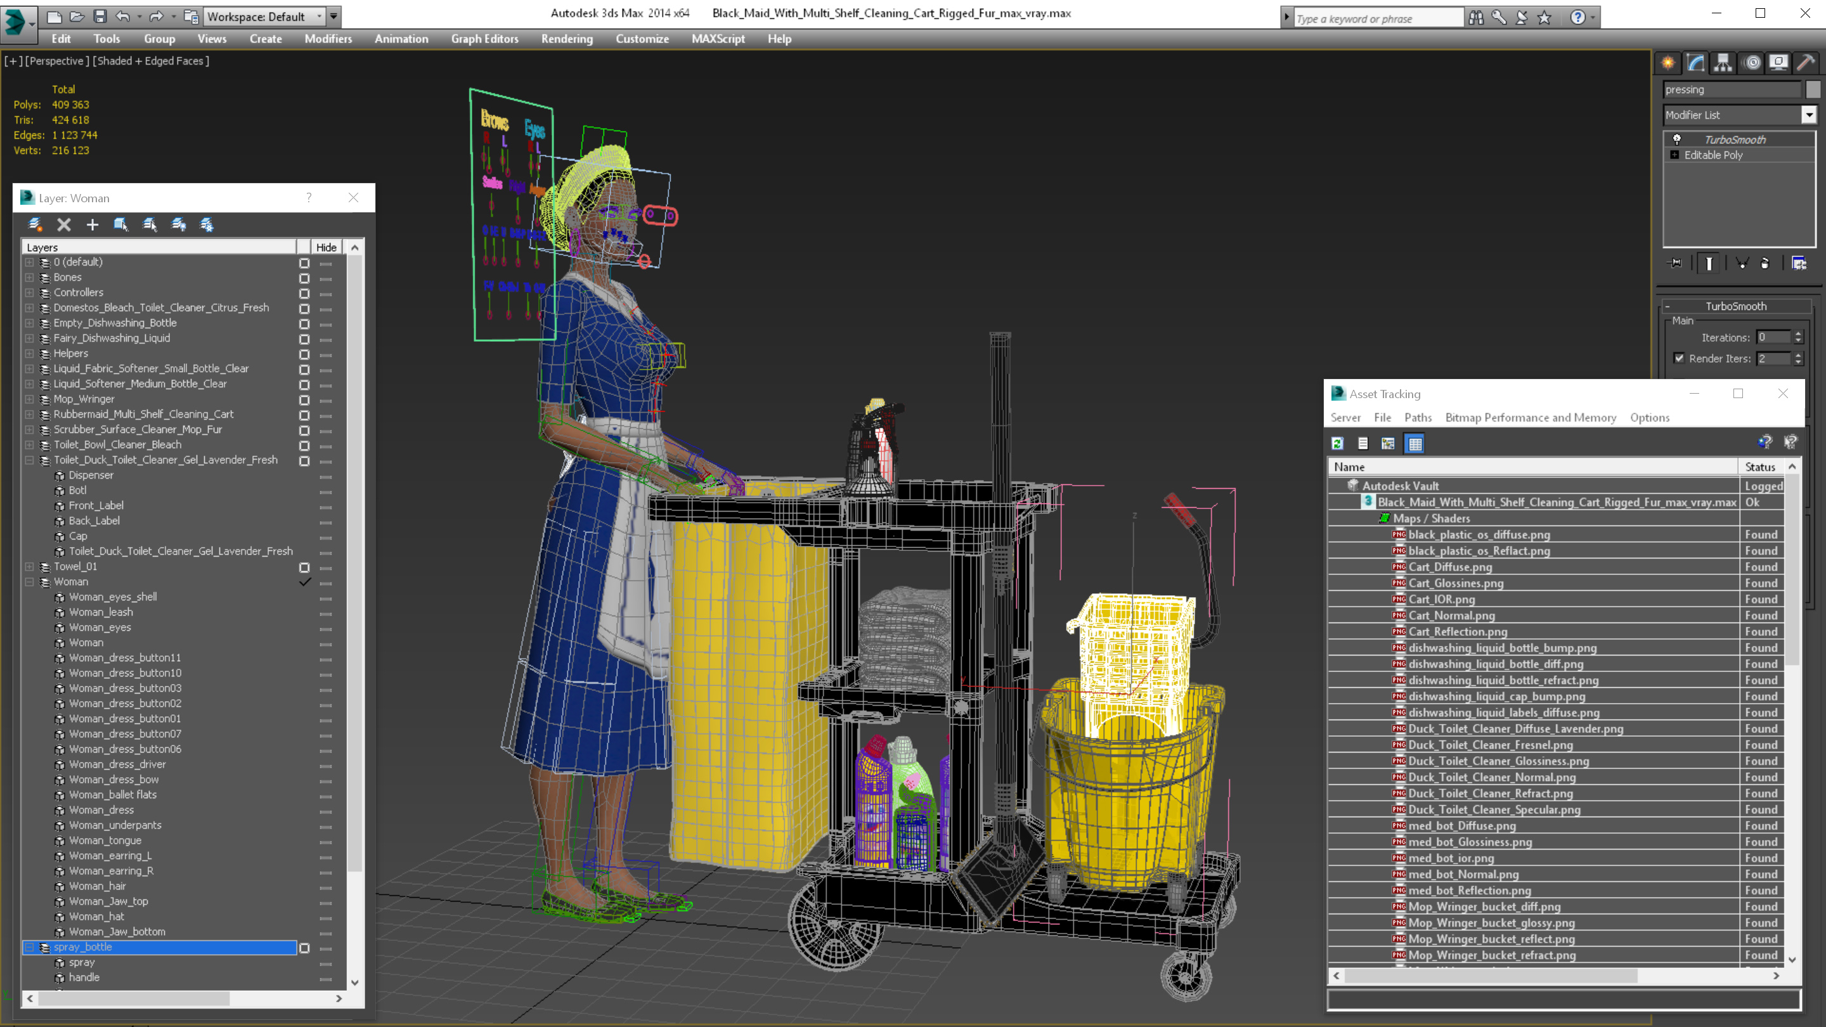The width and height of the screenshot is (1826, 1027).
Task: Click the Name column header in Asset Tracking
Action: (x=1534, y=467)
